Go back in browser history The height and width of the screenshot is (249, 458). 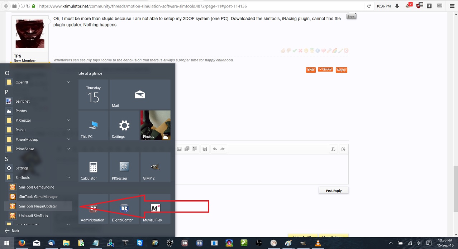(6, 6)
